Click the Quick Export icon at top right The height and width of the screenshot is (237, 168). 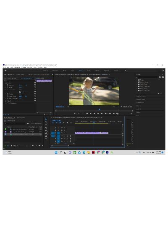click(163, 70)
